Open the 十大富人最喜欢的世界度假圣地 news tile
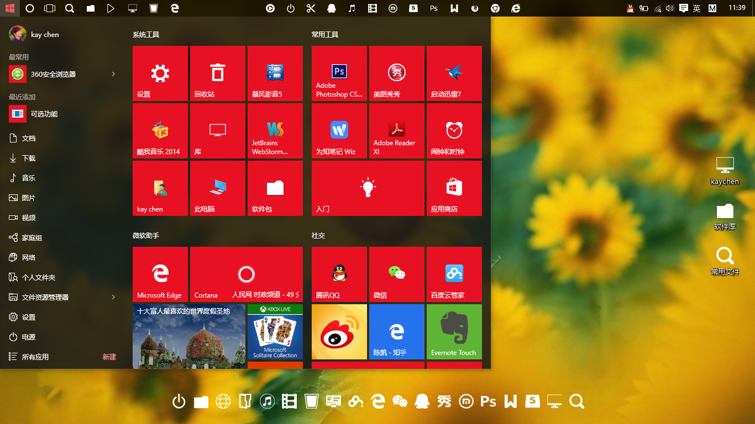Viewport: 755px width, 424px height. (x=189, y=336)
